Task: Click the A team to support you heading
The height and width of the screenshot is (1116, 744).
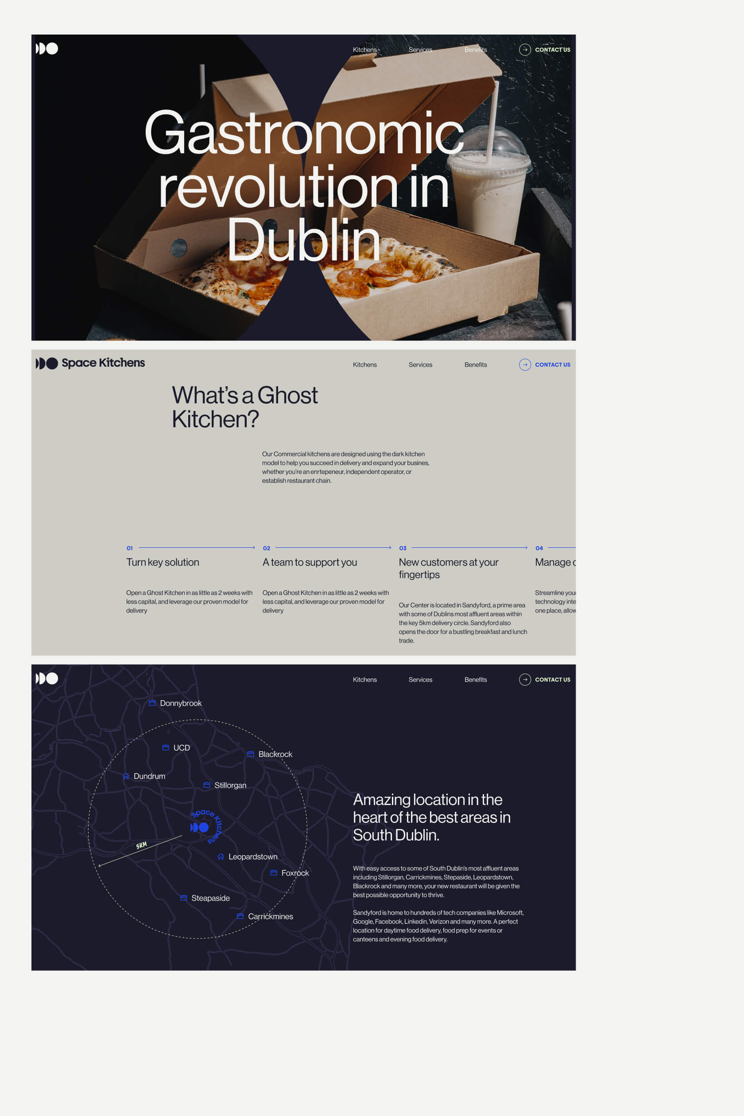Action: (x=310, y=562)
